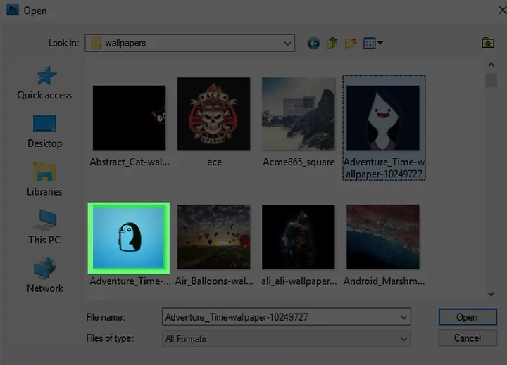Click the vertical scrollbar thumb

[x=492, y=80]
